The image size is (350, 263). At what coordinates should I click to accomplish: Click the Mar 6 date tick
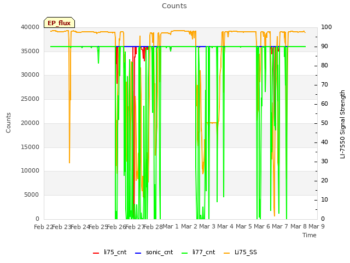262,226
